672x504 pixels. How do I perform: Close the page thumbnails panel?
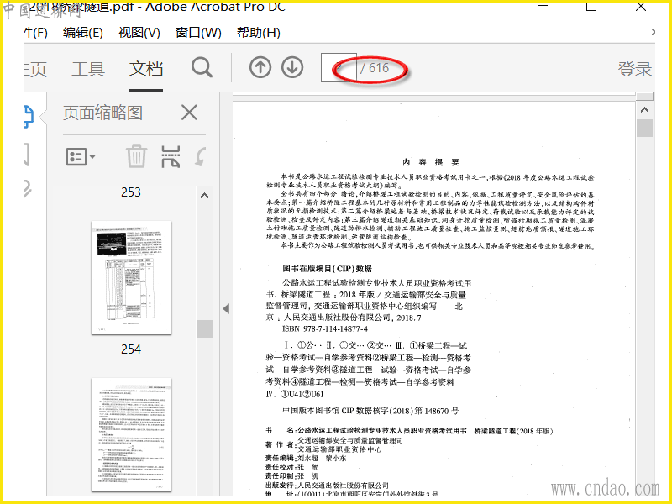(189, 113)
